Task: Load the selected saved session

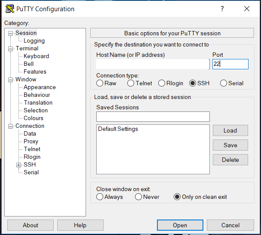Action: [230, 130]
